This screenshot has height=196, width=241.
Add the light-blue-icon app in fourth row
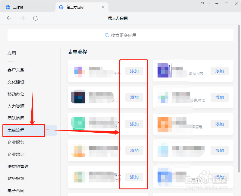[220, 150]
